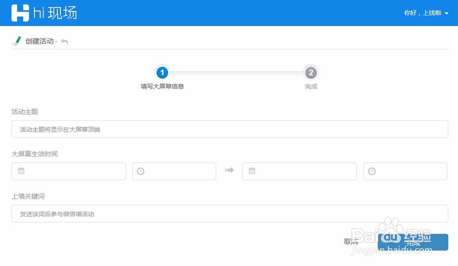Click the 取消 cancel link
The height and width of the screenshot is (266, 458).
pyautogui.click(x=351, y=241)
